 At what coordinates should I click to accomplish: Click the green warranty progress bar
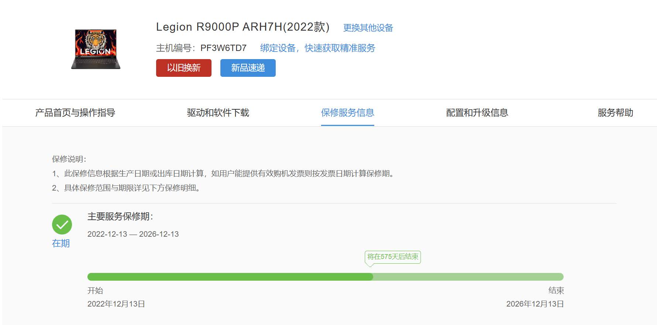click(326, 277)
